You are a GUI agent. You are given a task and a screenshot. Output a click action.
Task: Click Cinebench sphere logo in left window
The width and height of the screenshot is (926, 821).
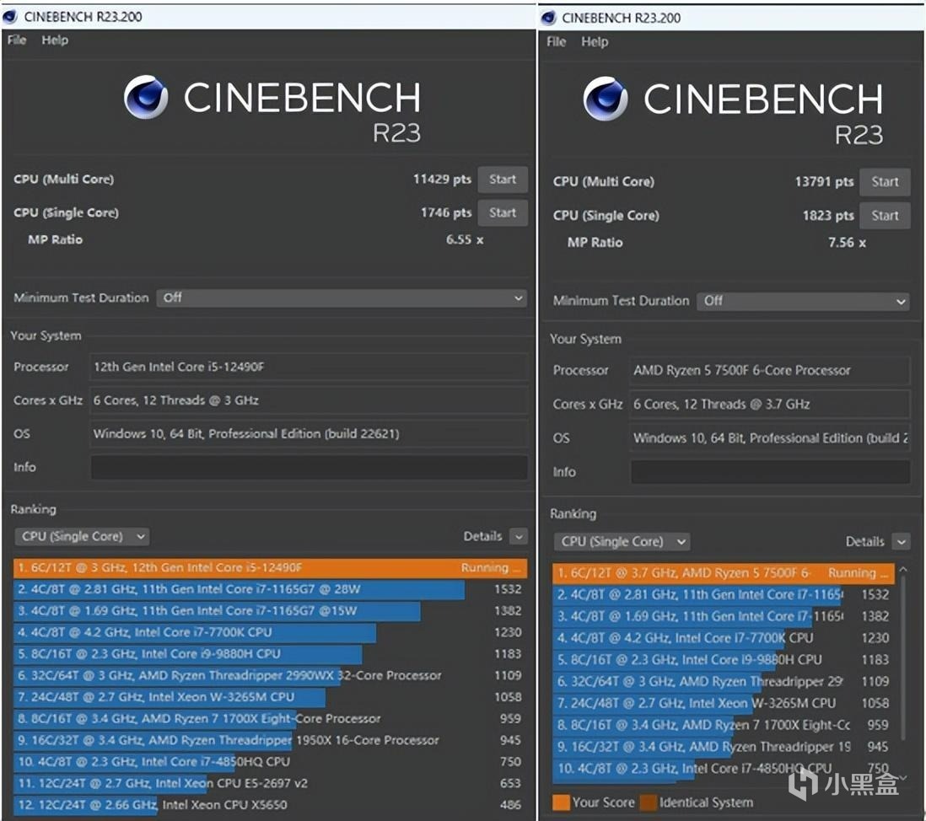tap(145, 97)
